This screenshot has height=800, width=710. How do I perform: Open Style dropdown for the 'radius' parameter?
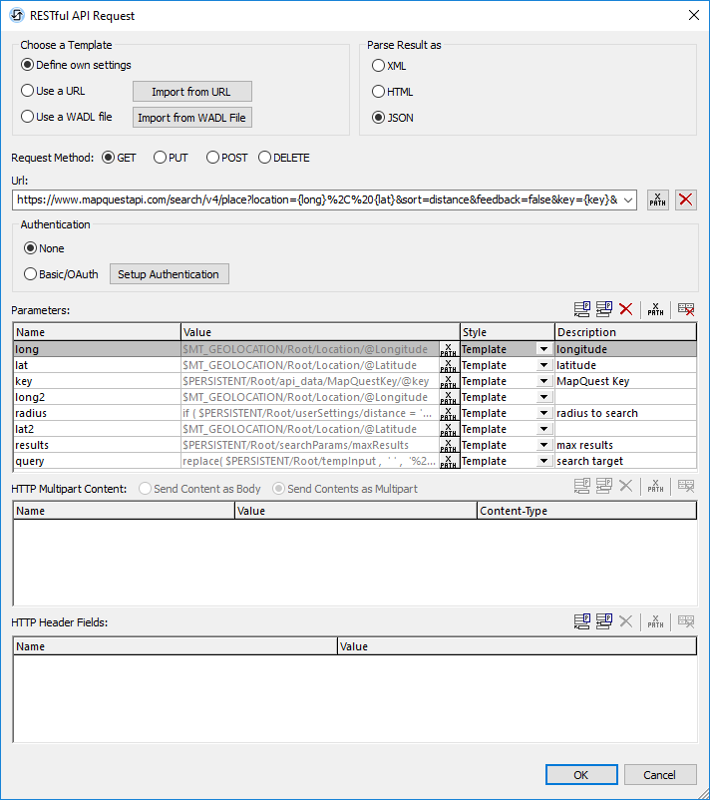click(543, 413)
